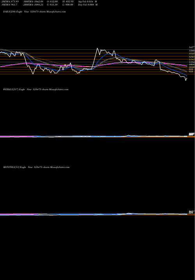Click the 1457 price axis label

pyautogui.click(x=191, y=47)
